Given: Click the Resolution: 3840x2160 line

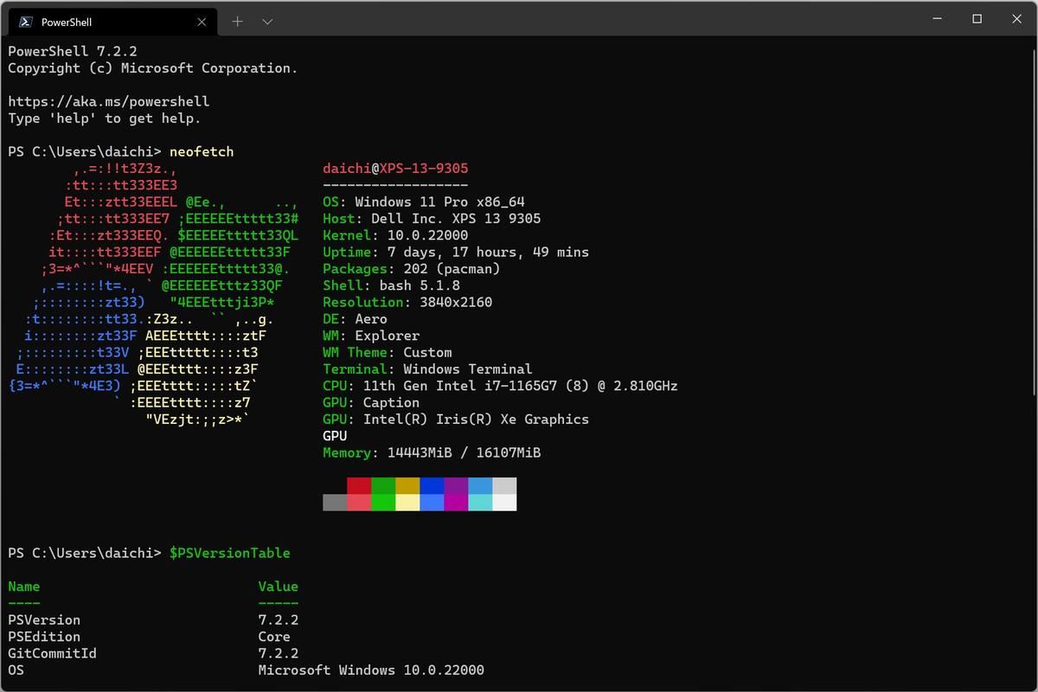Looking at the screenshot, I should [x=407, y=302].
